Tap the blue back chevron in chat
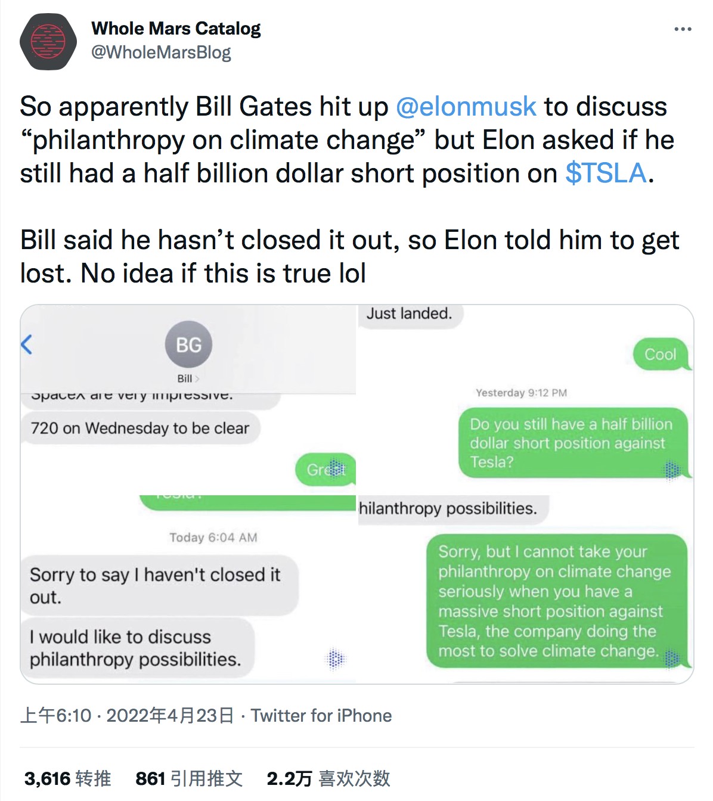This screenshot has width=713, height=801. point(26,344)
